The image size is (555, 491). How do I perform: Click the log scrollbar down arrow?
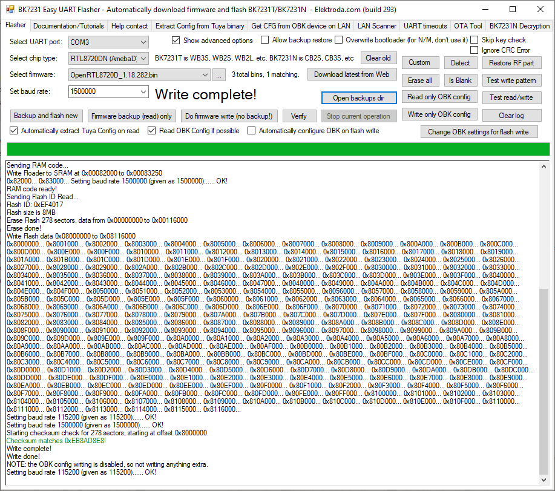coord(544,480)
